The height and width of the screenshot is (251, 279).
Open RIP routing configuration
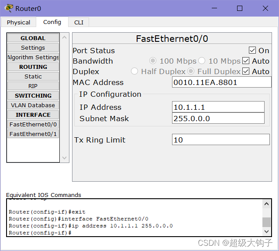(33, 86)
